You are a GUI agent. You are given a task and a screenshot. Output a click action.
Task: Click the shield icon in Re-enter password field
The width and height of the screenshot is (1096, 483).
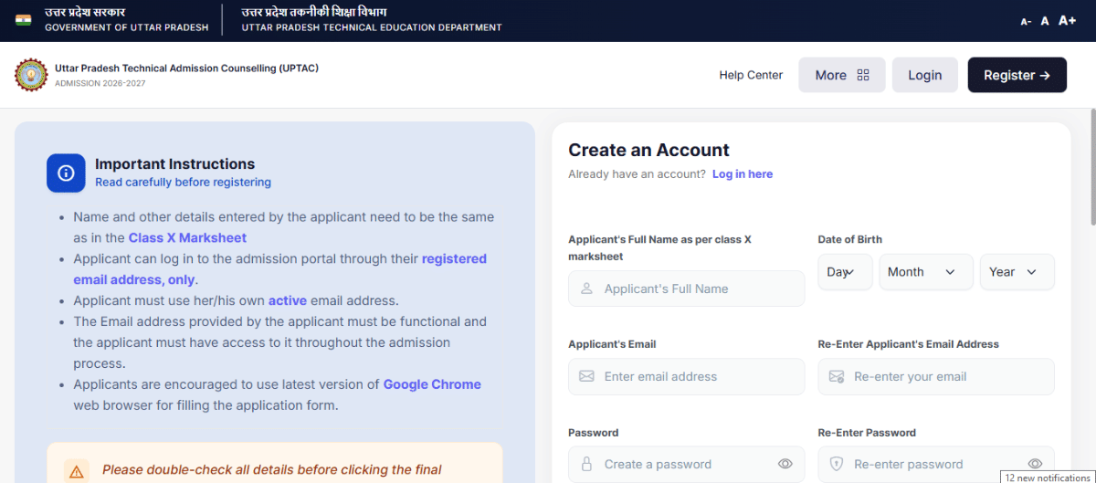[x=836, y=464]
